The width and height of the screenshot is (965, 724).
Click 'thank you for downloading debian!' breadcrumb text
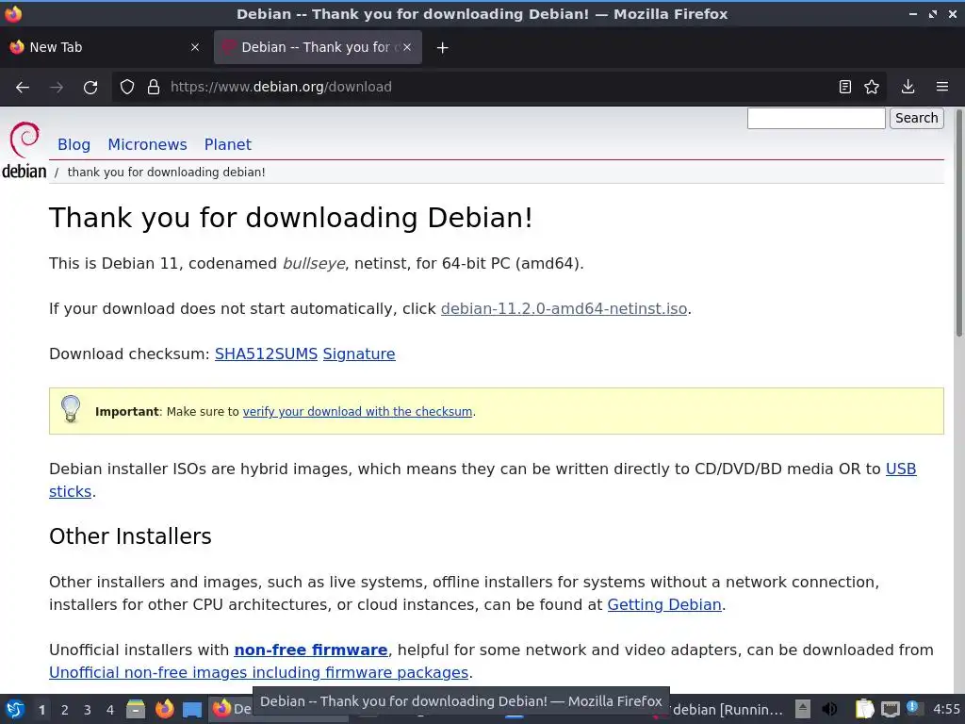(x=166, y=173)
